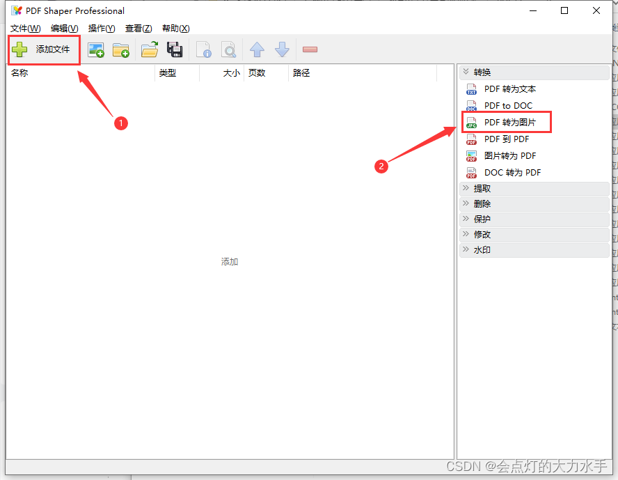The width and height of the screenshot is (618, 480).
Task: Sort by 页数 column header
Action: 267,73
